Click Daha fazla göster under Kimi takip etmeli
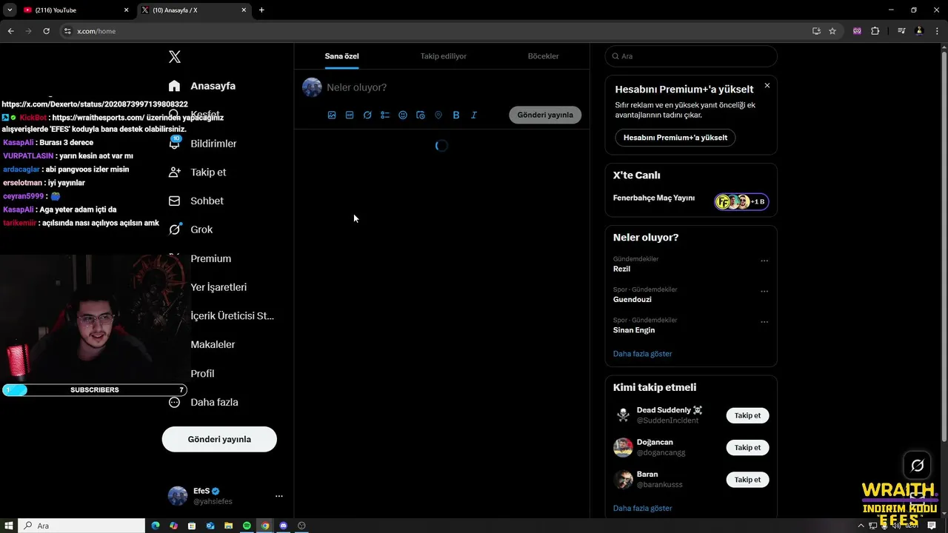Image resolution: width=948 pixels, height=533 pixels. (x=643, y=509)
